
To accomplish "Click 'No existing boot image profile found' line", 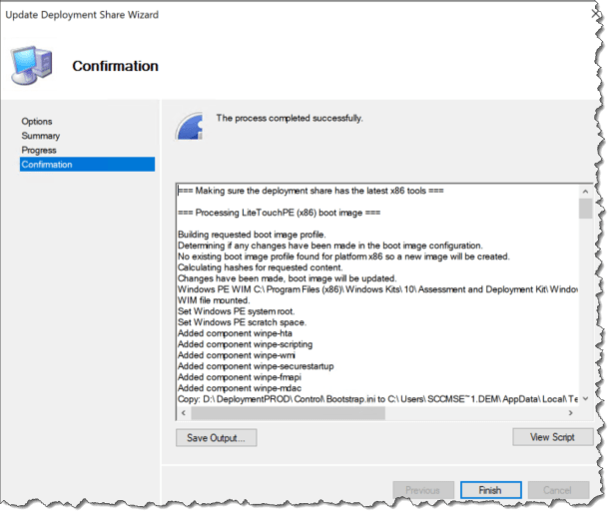I will click(343, 257).
